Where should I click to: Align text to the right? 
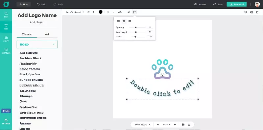pyautogui.click(x=130, y=21)
